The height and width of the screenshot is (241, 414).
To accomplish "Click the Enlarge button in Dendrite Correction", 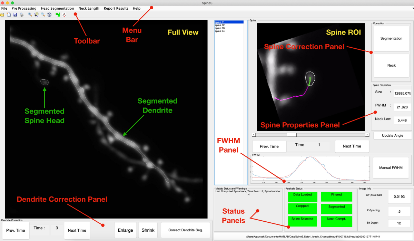I will [x=125, y=230].
